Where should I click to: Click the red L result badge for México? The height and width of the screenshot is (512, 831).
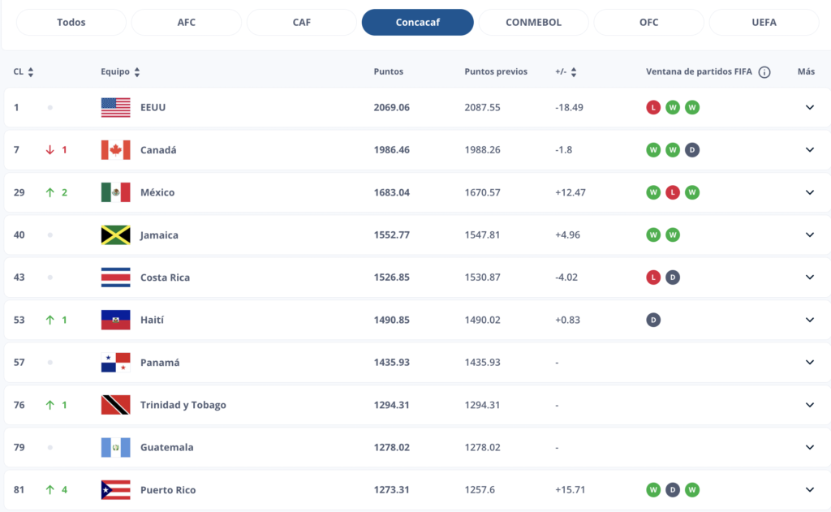[673, 192]
